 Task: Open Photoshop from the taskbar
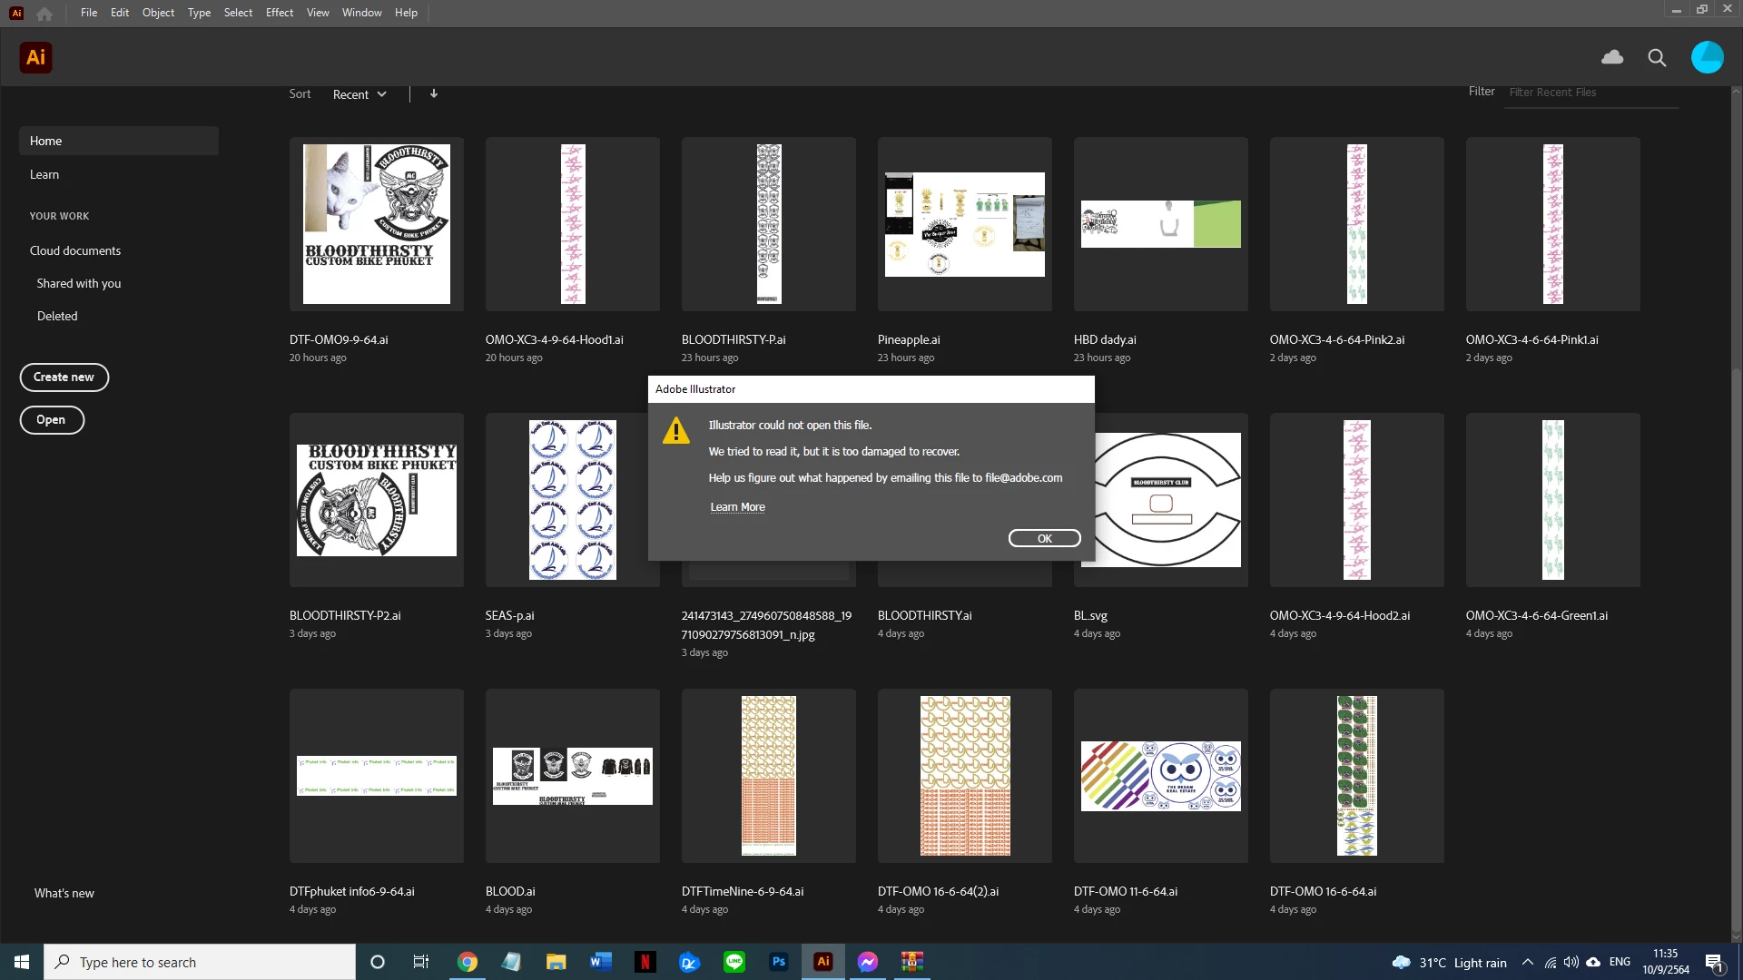pos(778,962)
